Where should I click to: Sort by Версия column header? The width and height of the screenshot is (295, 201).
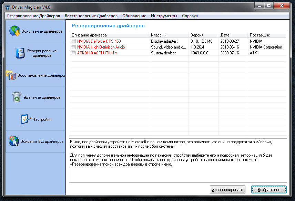(203, 35)
